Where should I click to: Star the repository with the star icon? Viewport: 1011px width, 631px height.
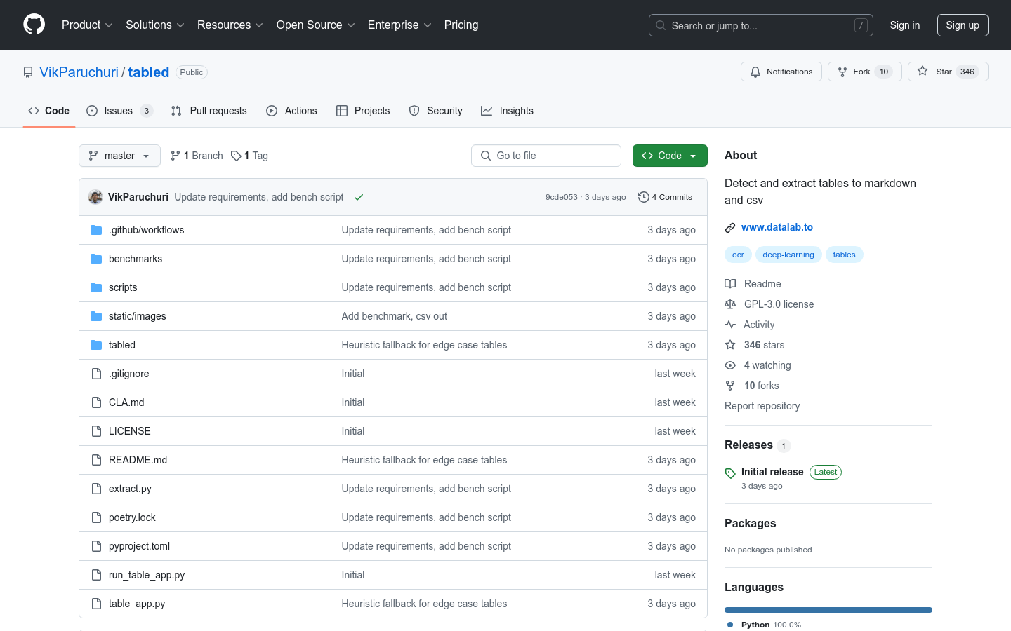tap(923, 71)
